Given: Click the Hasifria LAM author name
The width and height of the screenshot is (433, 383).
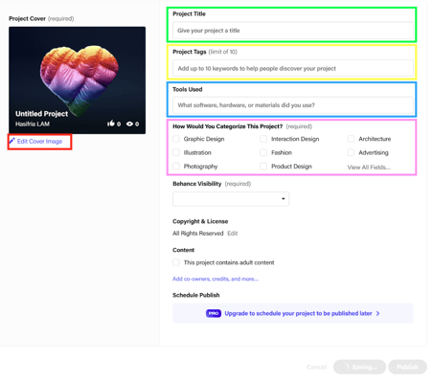Looking at the screenshot, I should [33, 124].
